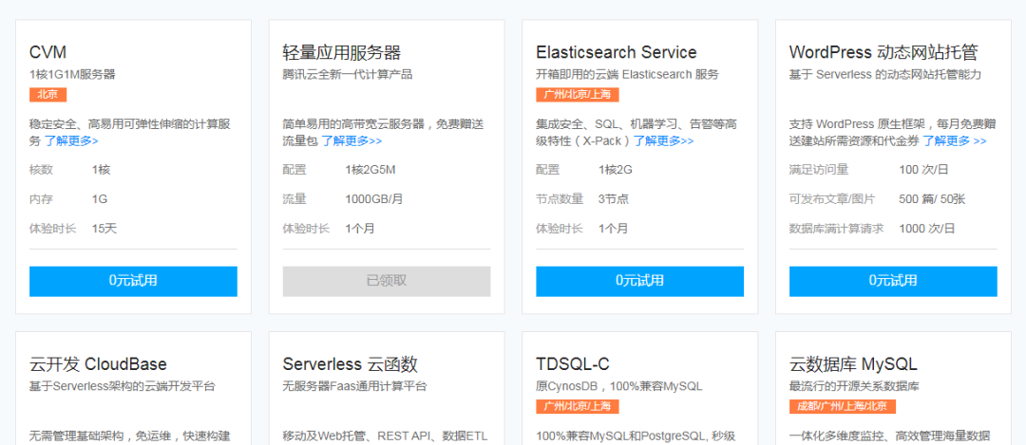Image resolution: width=1026 pixels, height=445 pixels.
Task: Click the 腾讯云全新一代计算产品 subtitle
Action: pyautogui.click(x=348, y=75)
